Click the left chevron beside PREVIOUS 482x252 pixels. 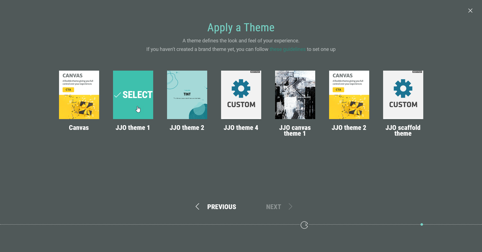198,207
